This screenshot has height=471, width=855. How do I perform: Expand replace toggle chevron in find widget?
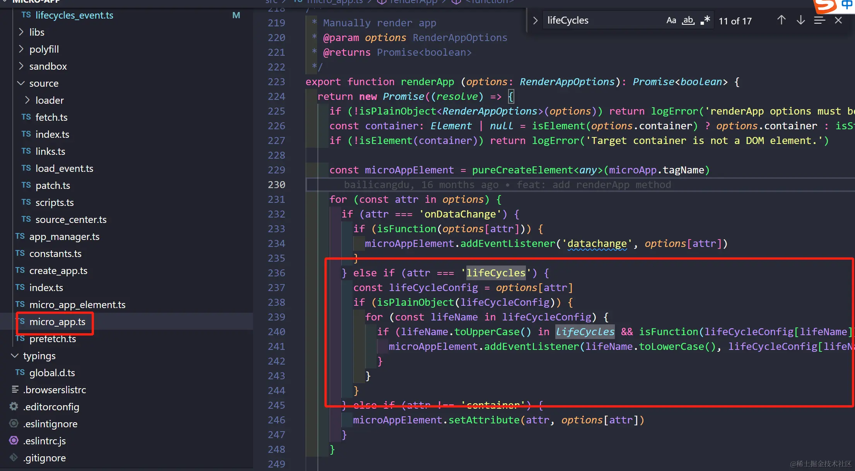pyautogui.click(x=535, y=21)
